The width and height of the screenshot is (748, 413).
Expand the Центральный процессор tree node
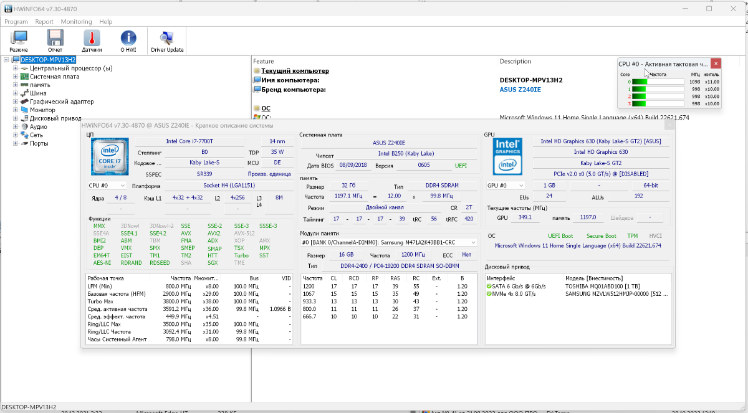[x=16, y=69]
